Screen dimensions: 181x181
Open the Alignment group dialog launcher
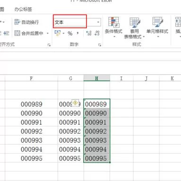click(x=49, y=45)
